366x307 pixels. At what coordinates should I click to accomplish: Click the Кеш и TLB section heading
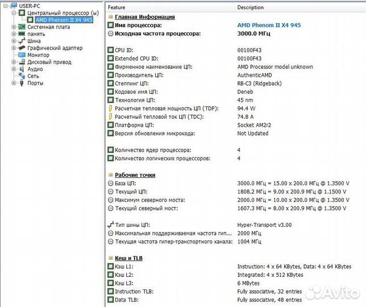pyautogui.click(x=128, y=258)
